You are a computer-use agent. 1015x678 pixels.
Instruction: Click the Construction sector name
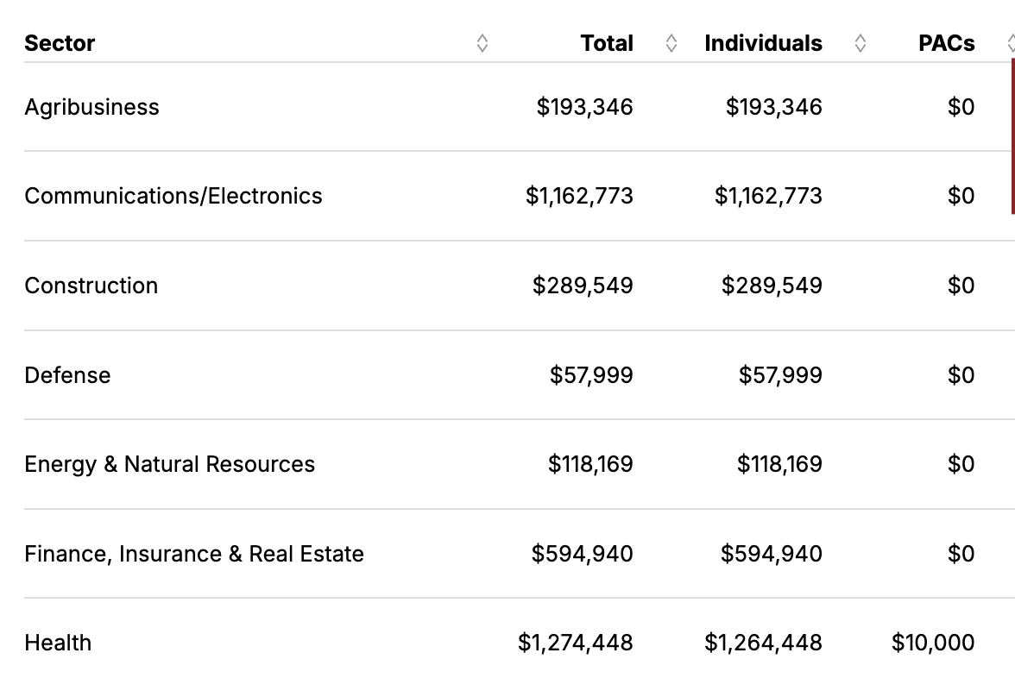91,286
